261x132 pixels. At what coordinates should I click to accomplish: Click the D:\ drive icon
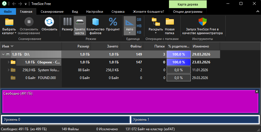(8, 54)
